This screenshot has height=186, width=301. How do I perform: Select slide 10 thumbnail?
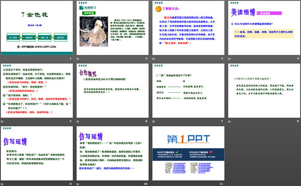tap(112, 152)
